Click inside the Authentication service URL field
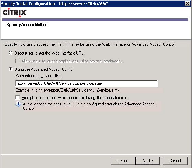 pos(87,83)
